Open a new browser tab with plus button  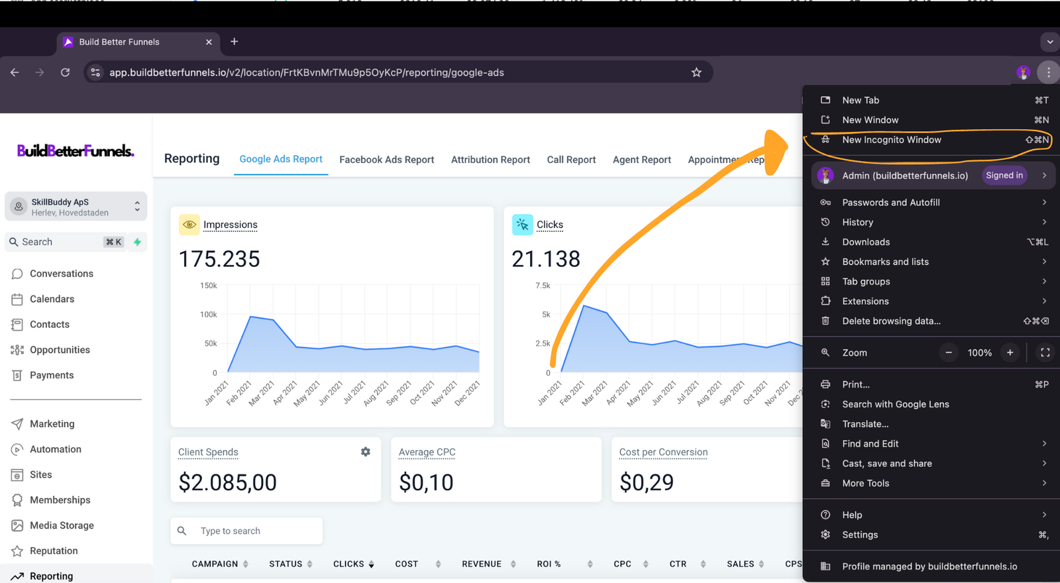click(234, 42)
